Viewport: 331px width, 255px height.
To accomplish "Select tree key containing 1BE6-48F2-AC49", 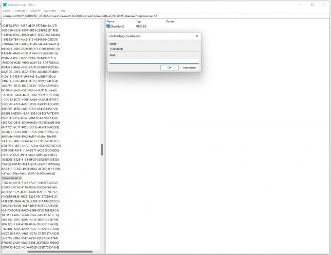I will pos(30,44).
